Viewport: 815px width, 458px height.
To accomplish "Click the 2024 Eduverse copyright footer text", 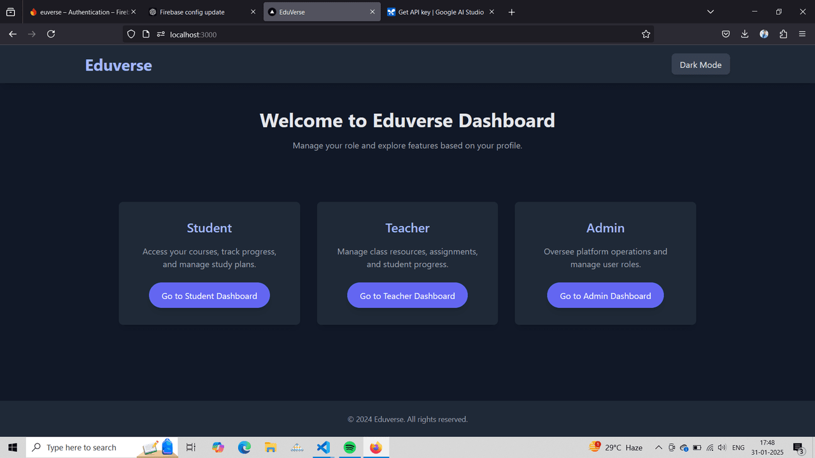I will [407, 419].
